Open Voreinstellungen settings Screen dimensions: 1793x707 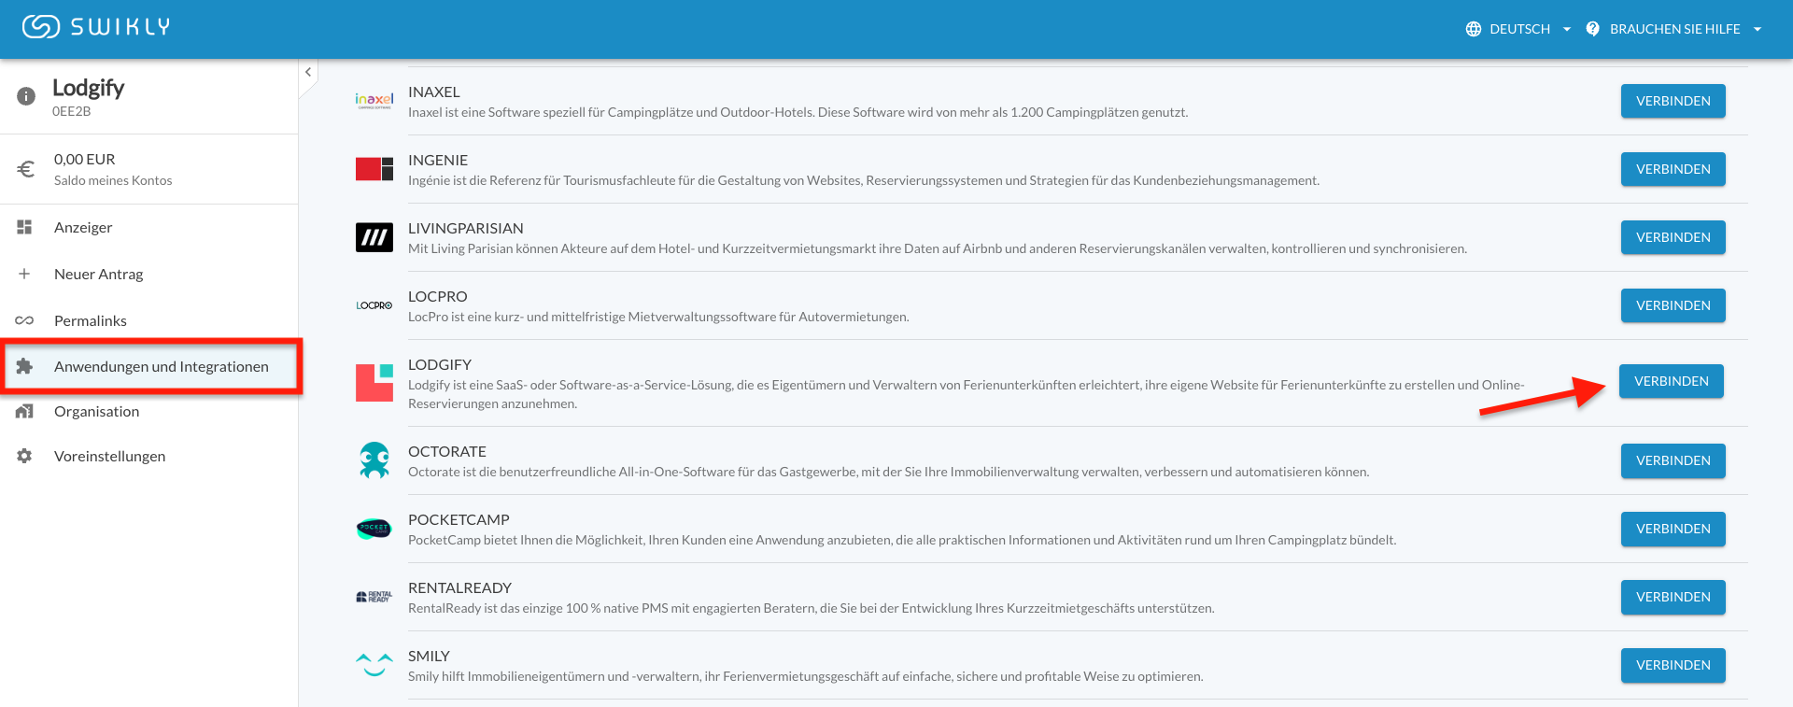point(149,456)
